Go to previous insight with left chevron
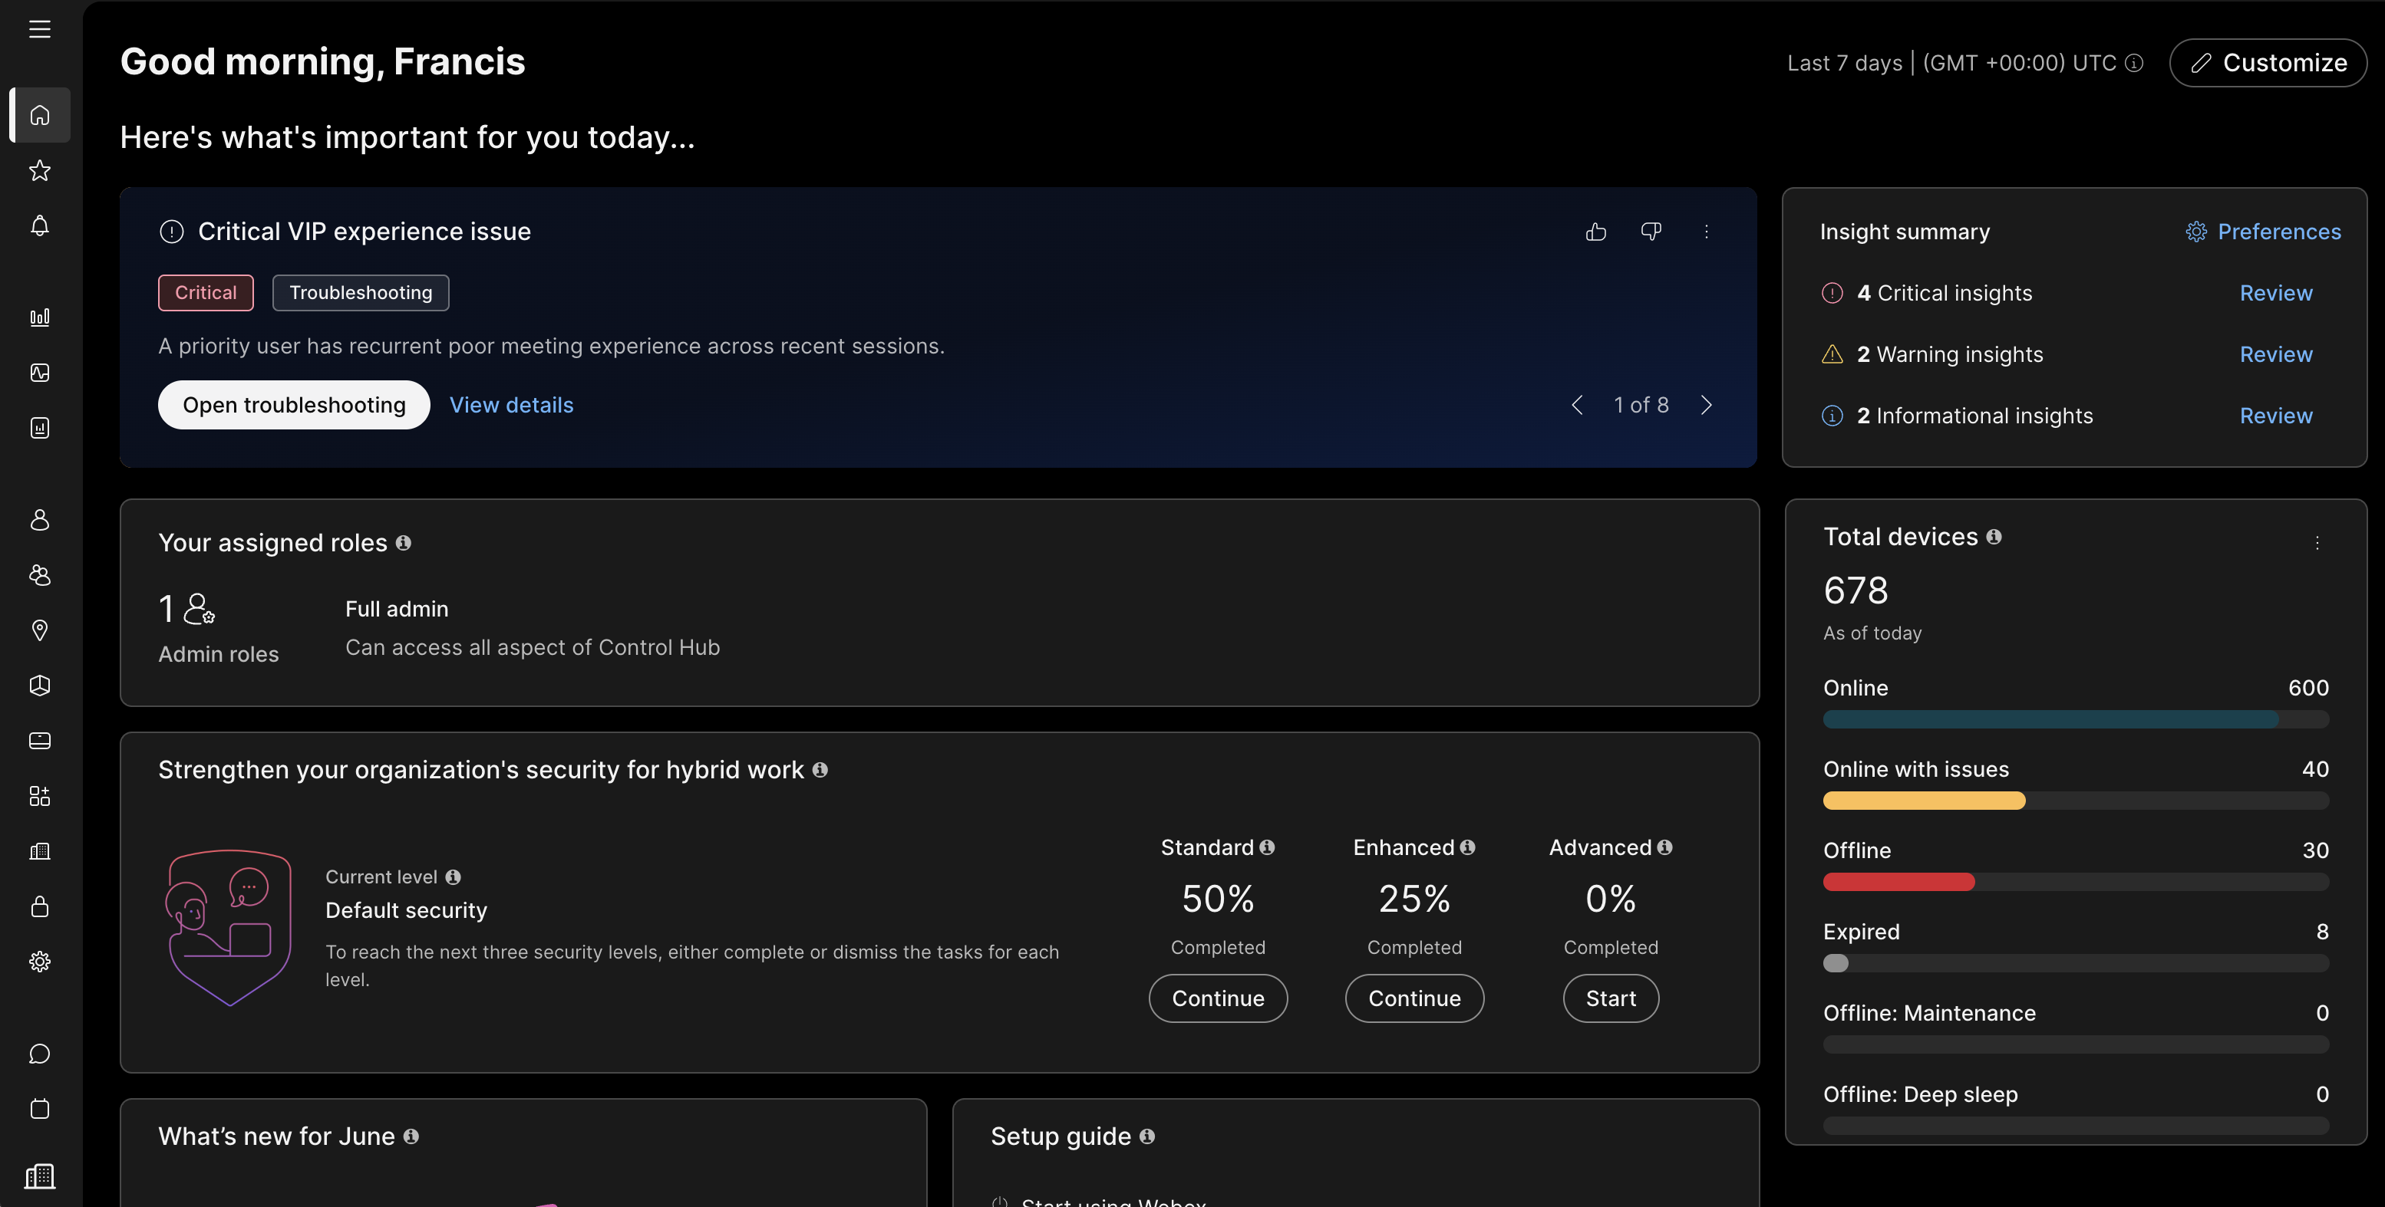2385x1207 pixels. click(x=1577, y=405)
